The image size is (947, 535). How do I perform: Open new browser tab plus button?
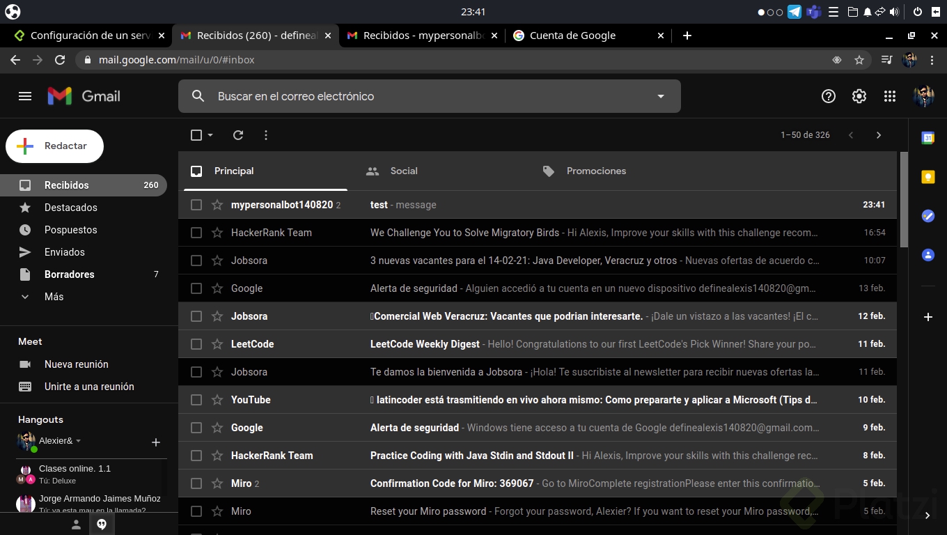(687, 36)
